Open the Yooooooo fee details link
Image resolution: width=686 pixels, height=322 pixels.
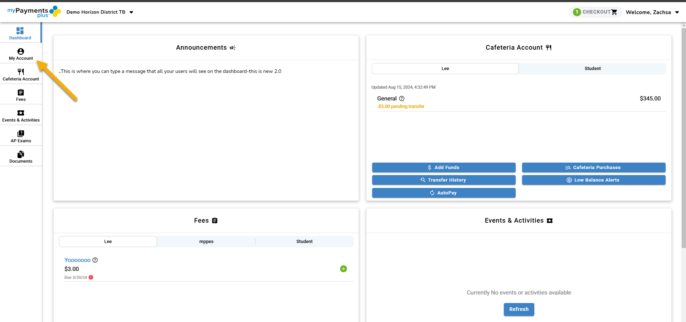pyautogui.click(x=77, y=260)
